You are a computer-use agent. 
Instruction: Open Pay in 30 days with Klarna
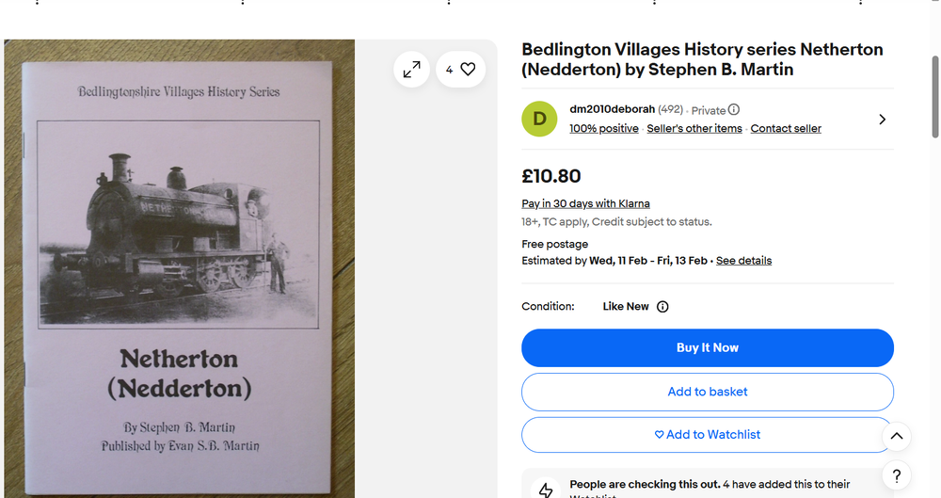(x=585, y=204)
